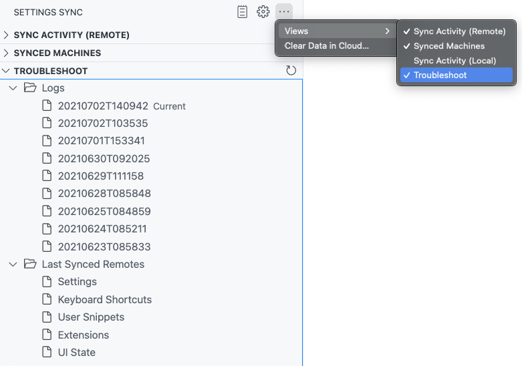
Task: Click the Settings Sync gear icon
Action: [263, 12]
